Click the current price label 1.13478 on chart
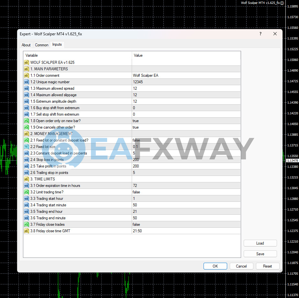Viewport: 299px width, 298px height. click(x=293, y=161)
